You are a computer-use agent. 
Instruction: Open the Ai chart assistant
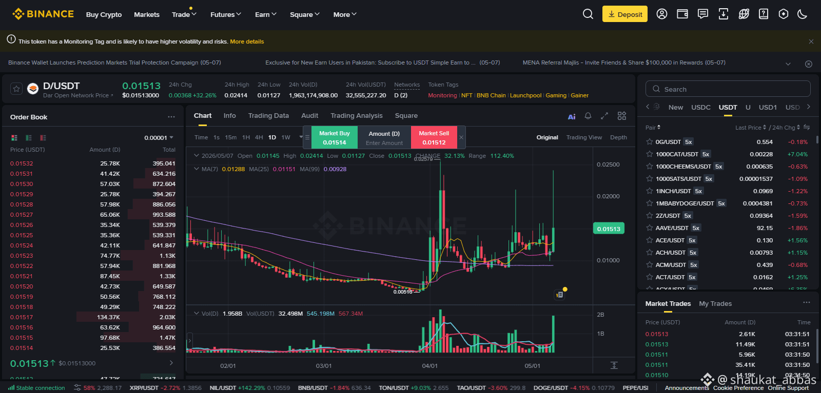click(x=572, y=117)
